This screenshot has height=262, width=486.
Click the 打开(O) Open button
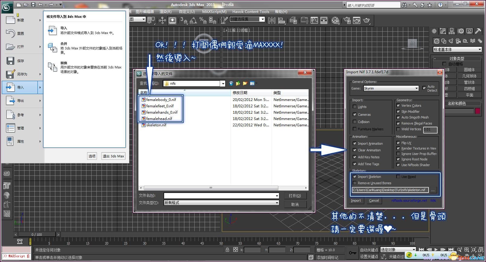point(295,196)
